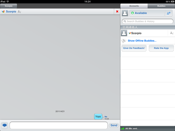Click the add buddy icon
This screenshot has height=131, width=175.
(x=169, y=13)
